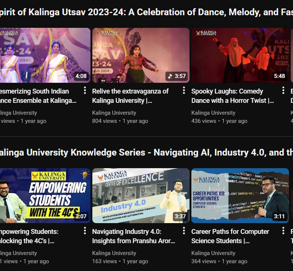The height and width of the screenshot is (271, 293).
Task: Open the Career Paths Job Opportunities thumbnail
Action: [x=240, y=195]
